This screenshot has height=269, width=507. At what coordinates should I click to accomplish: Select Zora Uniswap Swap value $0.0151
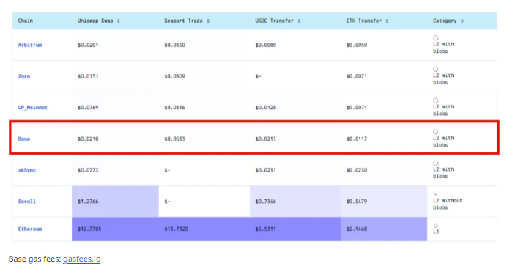(x=88, y=76)
